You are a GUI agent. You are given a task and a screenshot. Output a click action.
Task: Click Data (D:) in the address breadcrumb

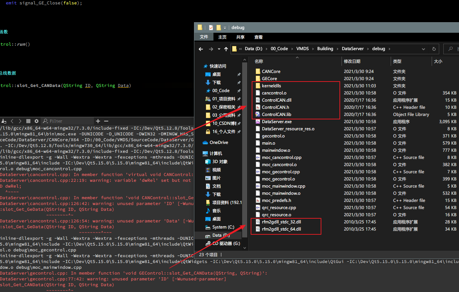[x=254, y=49]
